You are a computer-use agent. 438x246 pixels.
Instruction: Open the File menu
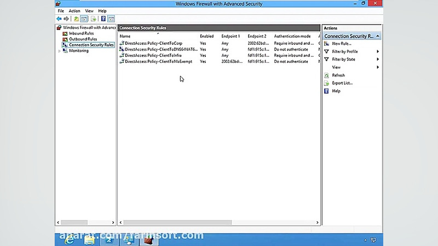coord(61,11)
